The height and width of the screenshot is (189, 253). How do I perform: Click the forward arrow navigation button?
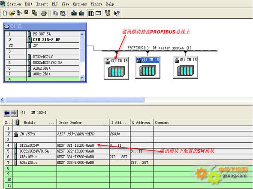point(14,113)
